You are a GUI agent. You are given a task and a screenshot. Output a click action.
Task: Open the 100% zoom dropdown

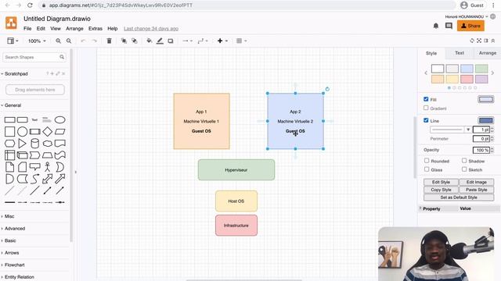tap(37, 41)
